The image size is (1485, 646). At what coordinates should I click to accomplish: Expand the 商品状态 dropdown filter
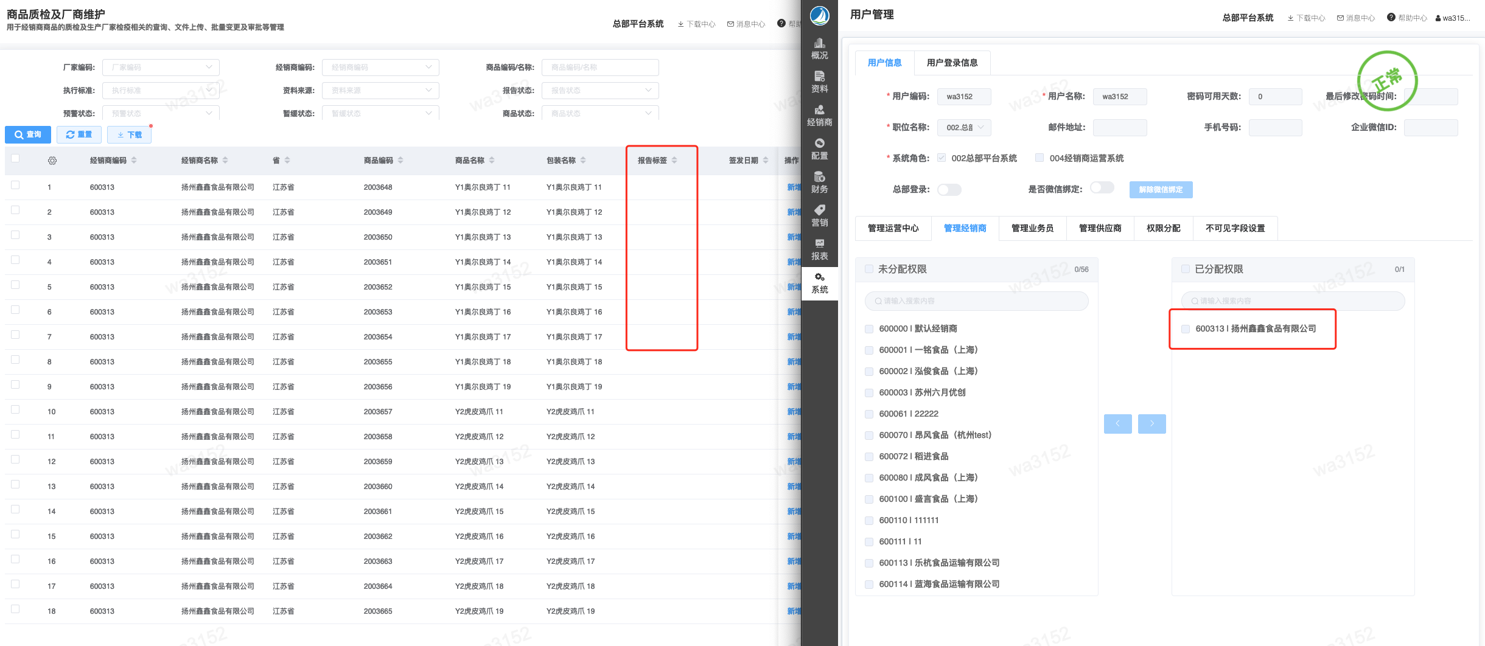[600, 113]
